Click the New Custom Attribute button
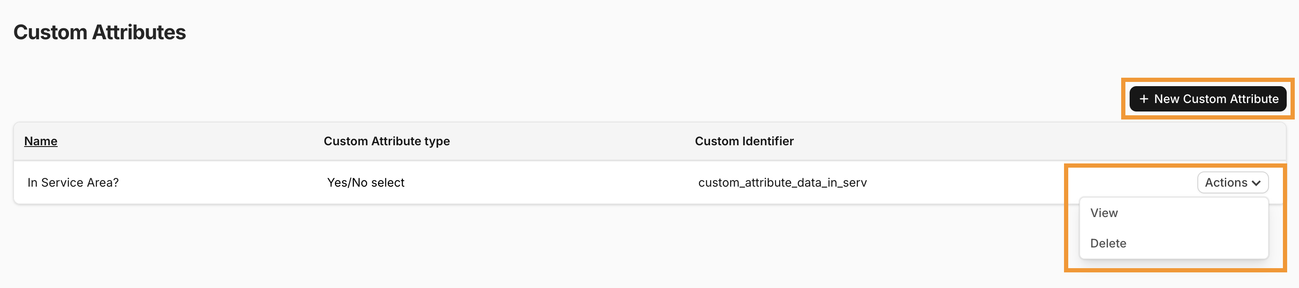 pyautogui.click(x=1208, y=98)
